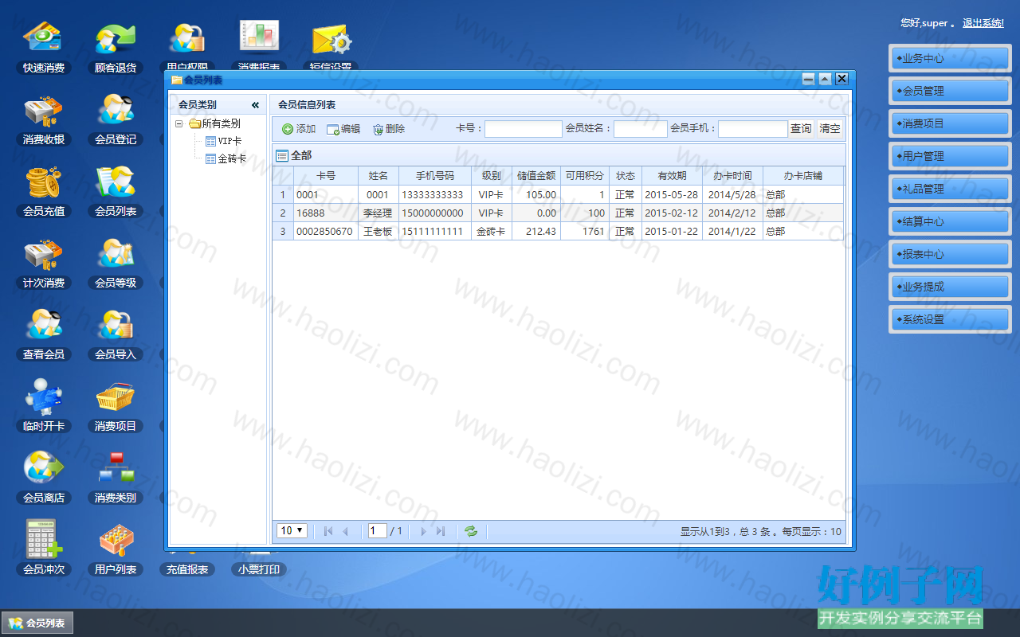Open the 计次消费 desktop icon
The width and height of the screenshot is (1020, 637).
coord(44,263)
